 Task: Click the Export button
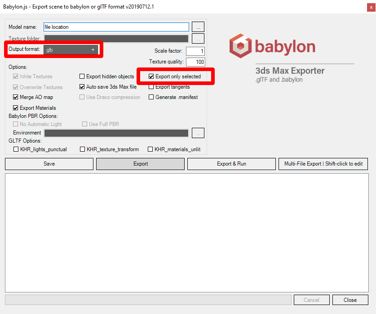click(x=140, y=164)
